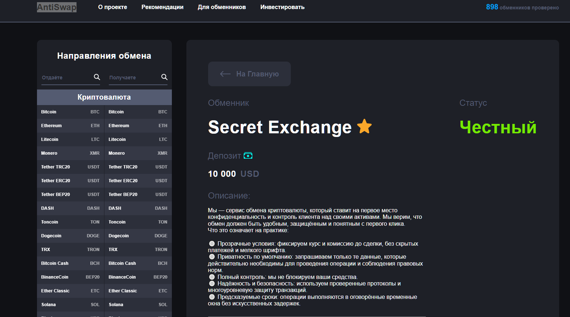Click the deposit money icon
This screenshot has width=570, height=317.
248,156
